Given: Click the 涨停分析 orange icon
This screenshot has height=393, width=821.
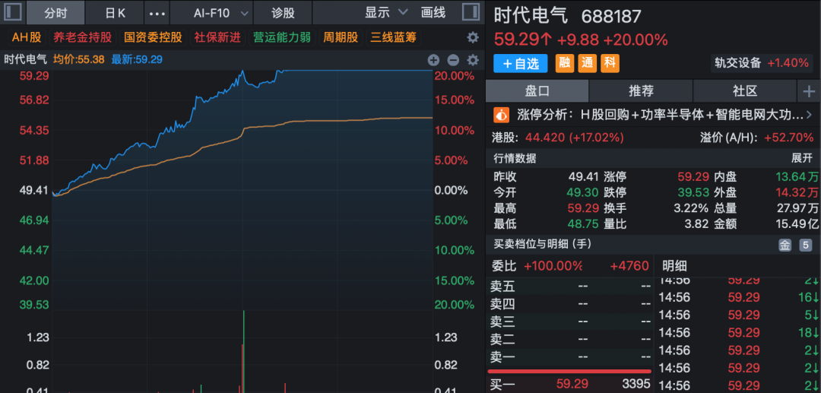Looking at the screenshot, I should coord(502,114).
